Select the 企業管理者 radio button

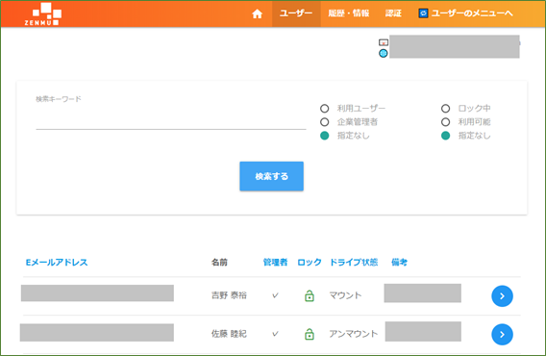point(325,122)
